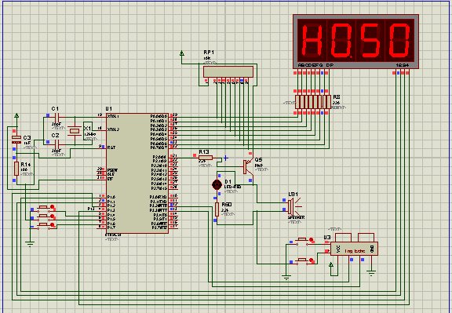Viewport: 452px width, 313px height.
Task: Click the U3 sensor module
Action: [x=354, y=248]
